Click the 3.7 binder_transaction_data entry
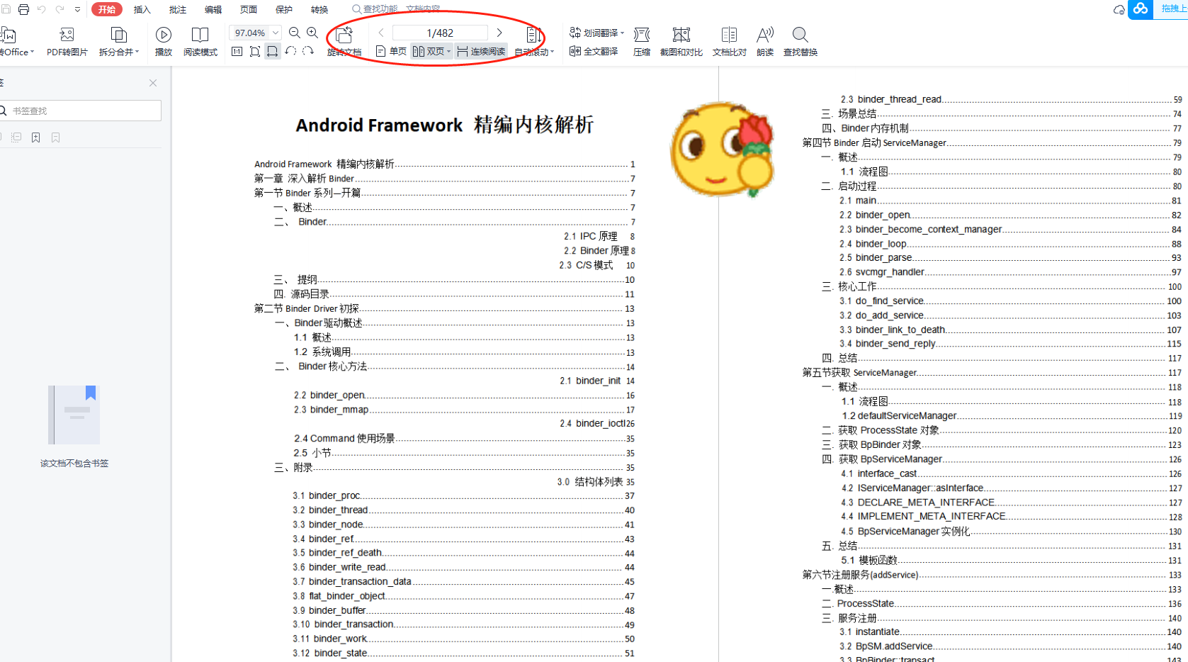 [464, 581]
